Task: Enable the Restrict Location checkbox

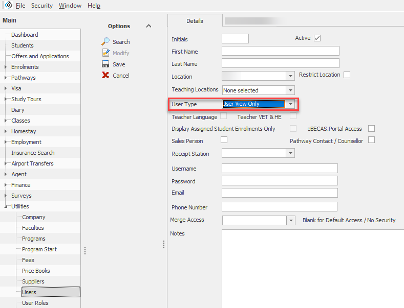Action: click(347, 75)
